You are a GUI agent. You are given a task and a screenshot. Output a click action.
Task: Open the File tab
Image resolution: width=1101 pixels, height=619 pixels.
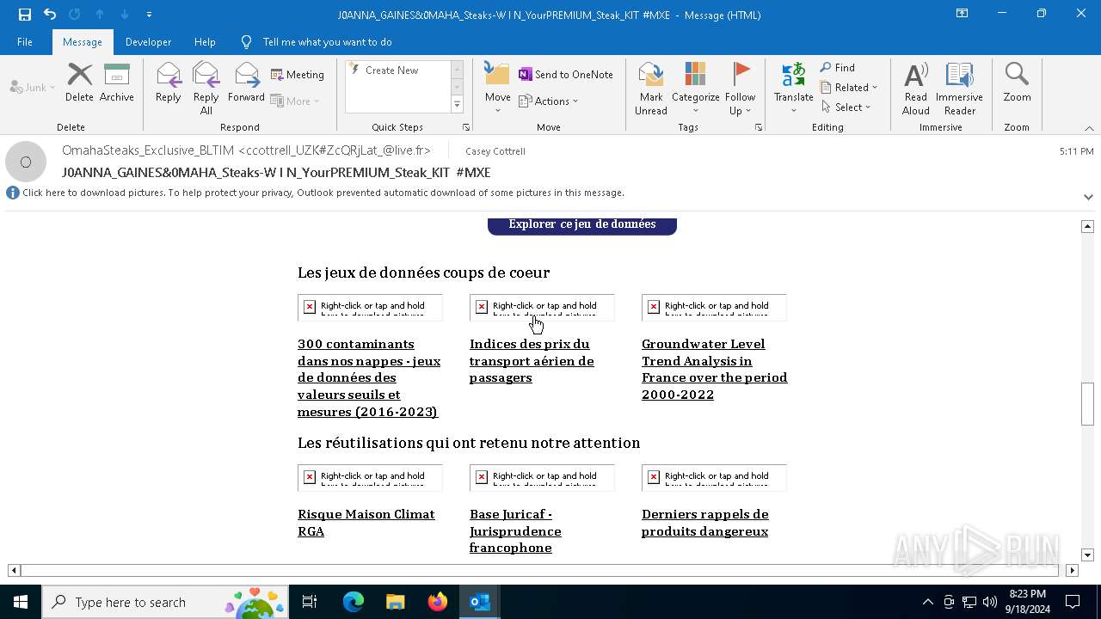(x=25, y=42)
